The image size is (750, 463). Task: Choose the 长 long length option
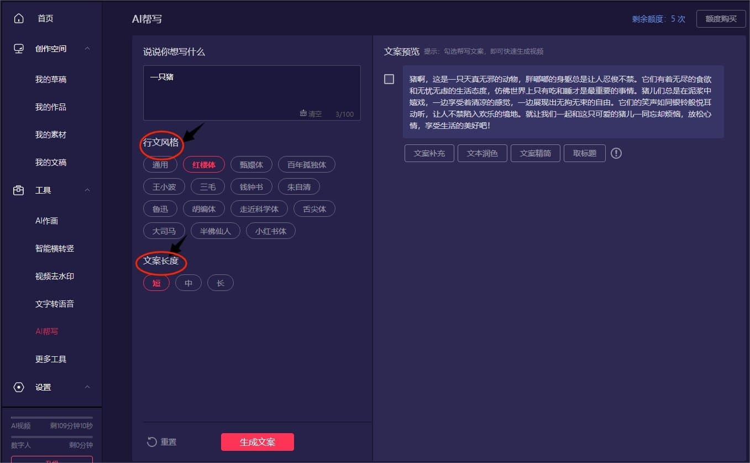pyautogui.click(x=221, y=283)
